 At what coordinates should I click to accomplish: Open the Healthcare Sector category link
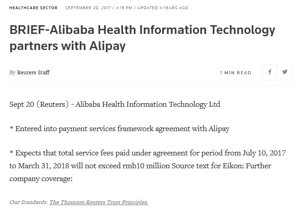coord(34,8)
